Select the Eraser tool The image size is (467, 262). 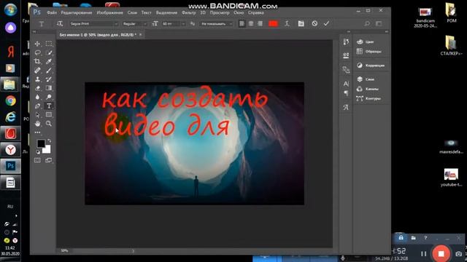coord(37,88)
